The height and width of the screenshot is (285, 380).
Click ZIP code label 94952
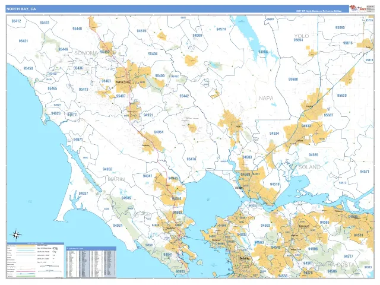[107, 169]
